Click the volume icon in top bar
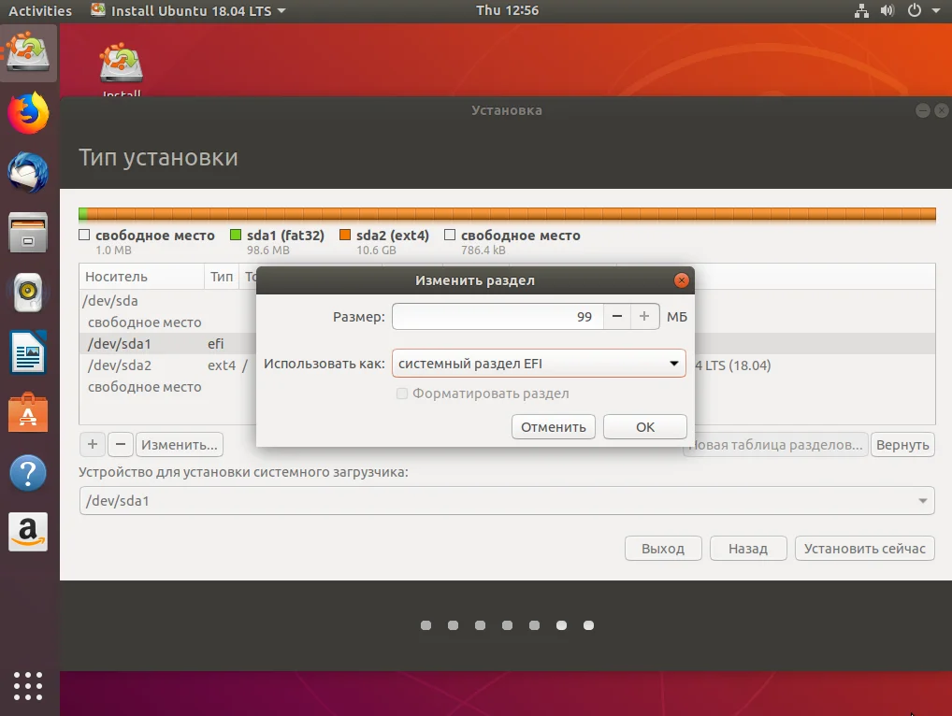Screen dimensions: 952x716 point(887,10)
